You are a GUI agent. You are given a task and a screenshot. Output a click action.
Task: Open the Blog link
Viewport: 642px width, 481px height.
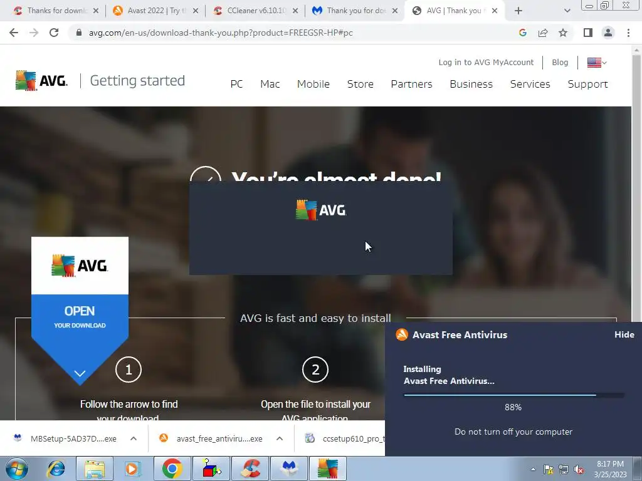[560, 63]
